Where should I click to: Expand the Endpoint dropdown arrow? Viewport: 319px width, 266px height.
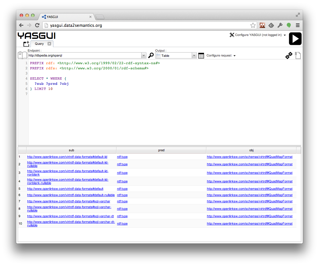pyautogui.click(x=144, y=56)
